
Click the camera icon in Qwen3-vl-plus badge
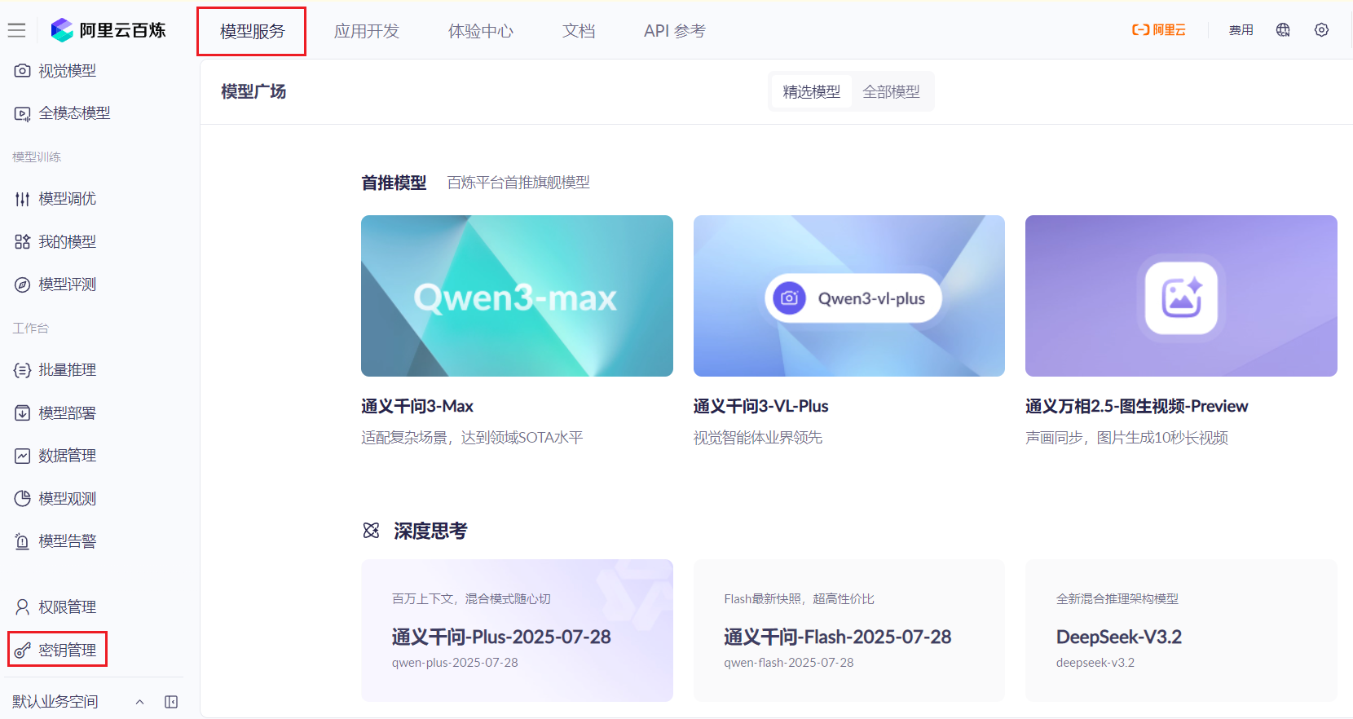pos(789,298)
